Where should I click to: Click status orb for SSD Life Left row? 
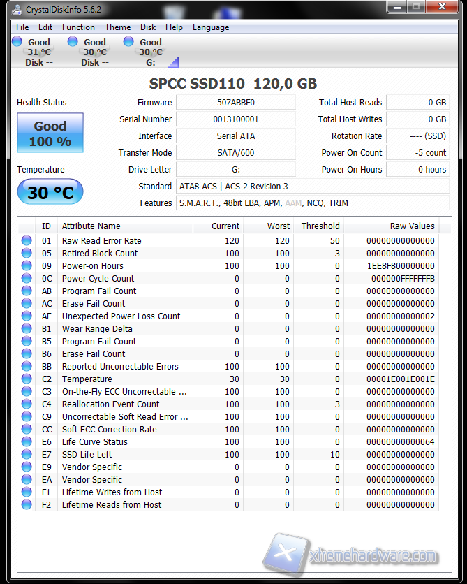pyautogui.click(x=27, y=455)
